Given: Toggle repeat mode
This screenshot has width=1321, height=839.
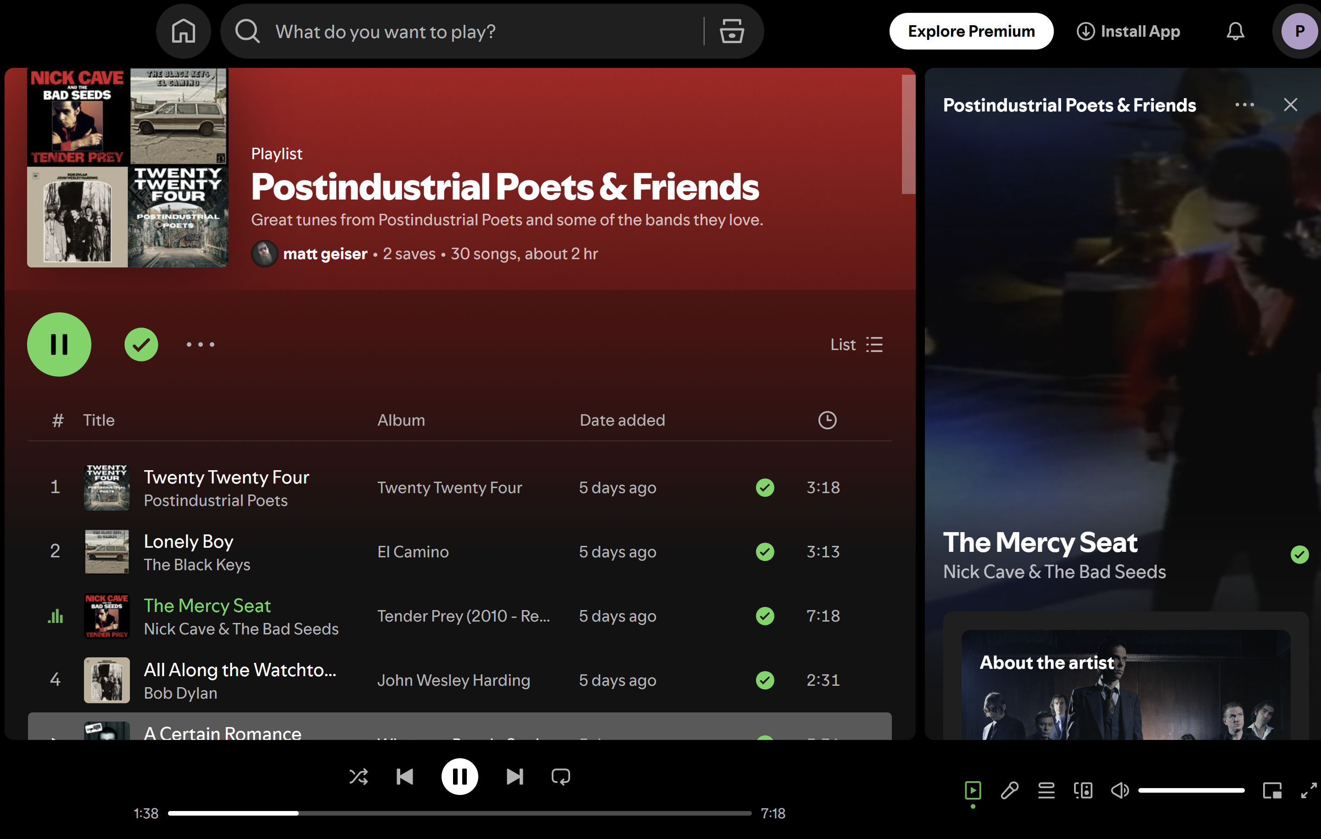Looking at the screenshot, I should [x=560, y=777].
